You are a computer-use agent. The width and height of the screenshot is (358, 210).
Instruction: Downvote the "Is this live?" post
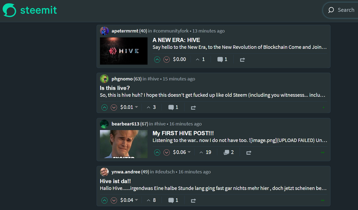(114, 107)
